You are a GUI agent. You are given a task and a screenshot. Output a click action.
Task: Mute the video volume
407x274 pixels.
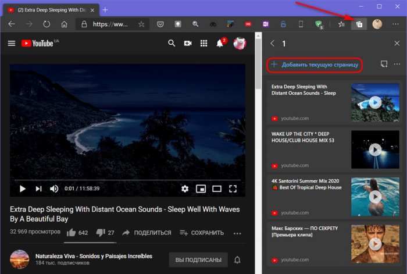pyautogui.click(x=54, y=188)
